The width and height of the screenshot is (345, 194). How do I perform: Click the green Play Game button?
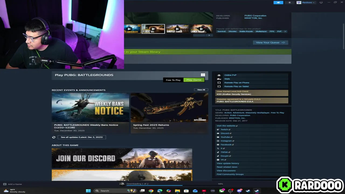[194, 80]
